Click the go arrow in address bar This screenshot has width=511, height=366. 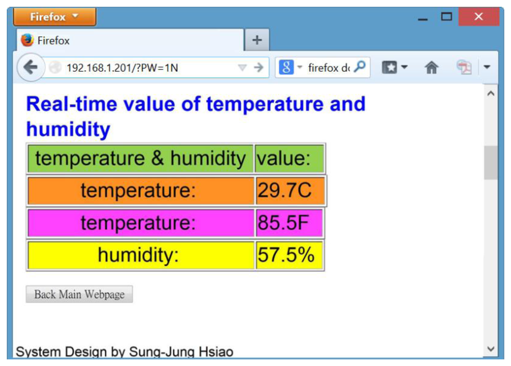tap(259, 68)
